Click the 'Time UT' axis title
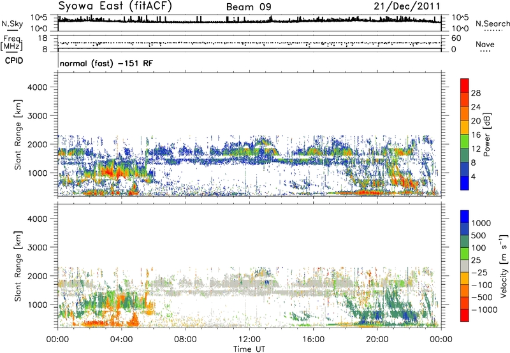Image resolution: width=510 pixels, height=353 pixels. pyautogui.click(x=249, y=349)
